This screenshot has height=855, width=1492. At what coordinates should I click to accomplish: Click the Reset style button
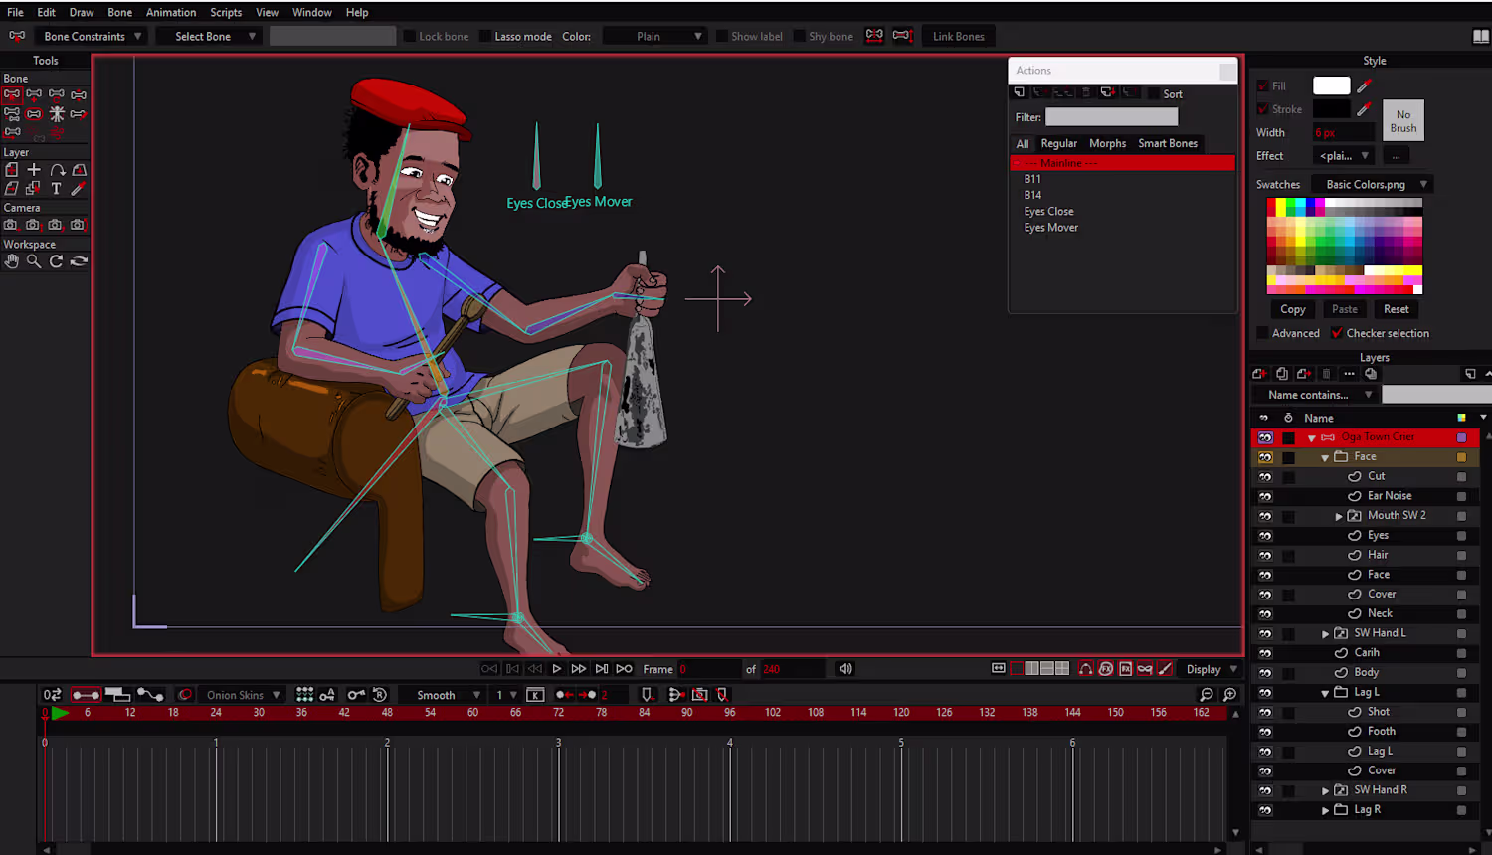(x=1396, y=309)
